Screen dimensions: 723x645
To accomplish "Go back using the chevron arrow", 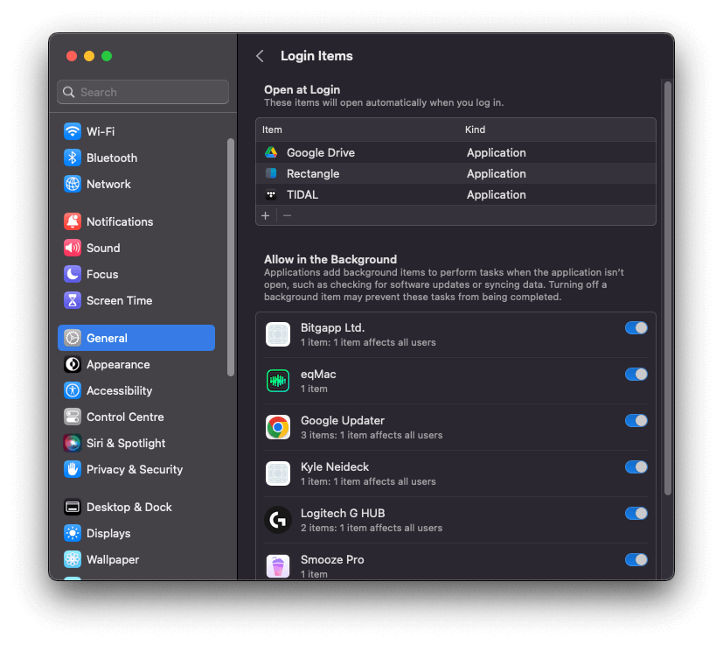I will [260, 56].
